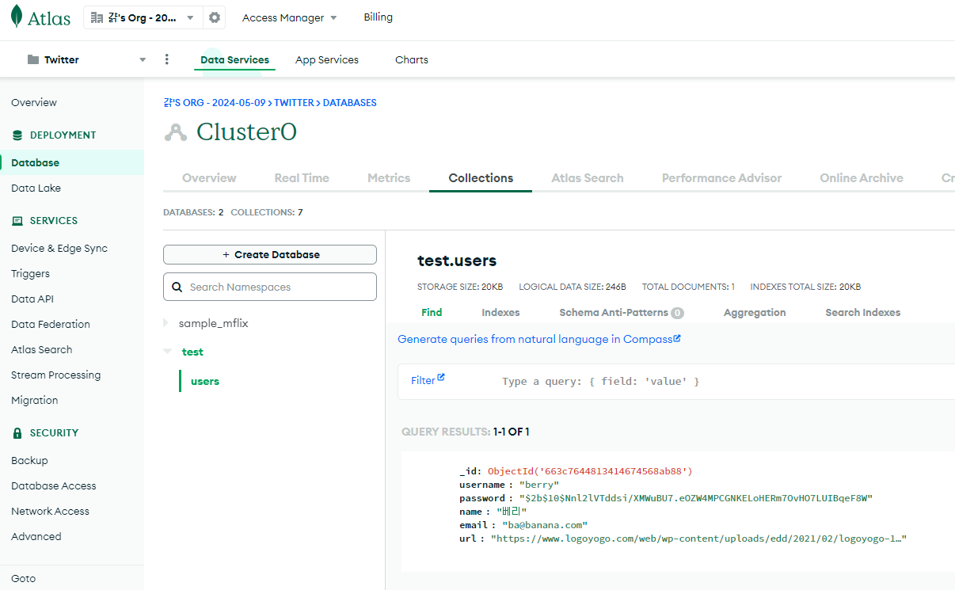Open the Search Indexes tab
The height and width of the screenshot is (590, 955).
[x=862, y=313]
